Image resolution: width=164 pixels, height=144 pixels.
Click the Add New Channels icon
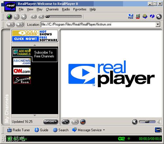(22, 52)
